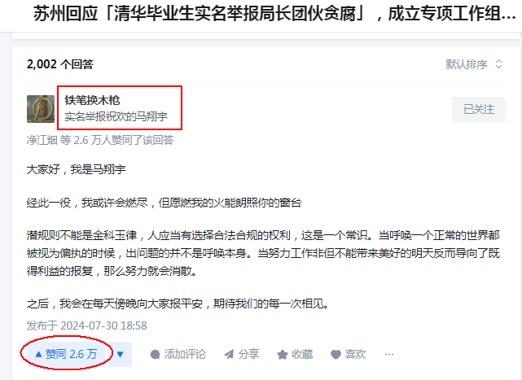Click the publish date 2024-07-30 18:58
This screenshot has height=380, width=522.
coord(103,325)
